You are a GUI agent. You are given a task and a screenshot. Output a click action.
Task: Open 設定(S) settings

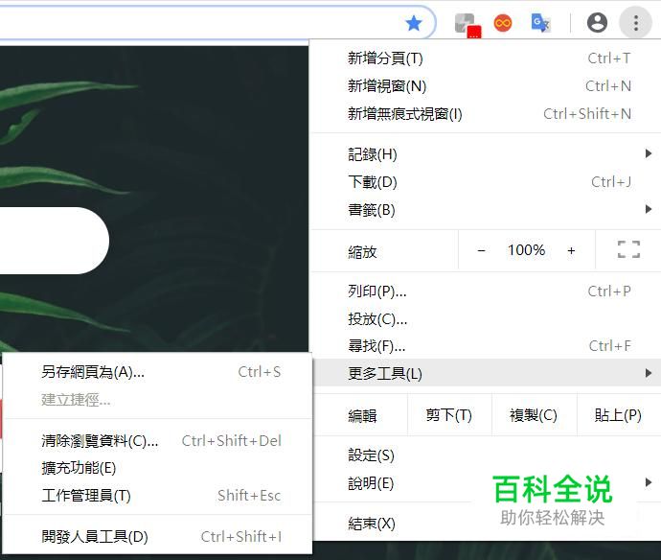(487, 455)
